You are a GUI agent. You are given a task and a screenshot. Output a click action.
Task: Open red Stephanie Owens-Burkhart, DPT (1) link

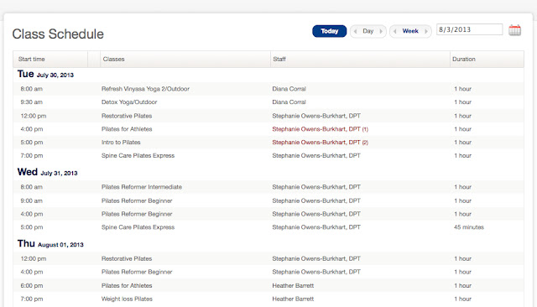pyautogui.click(x=320, y=129)
